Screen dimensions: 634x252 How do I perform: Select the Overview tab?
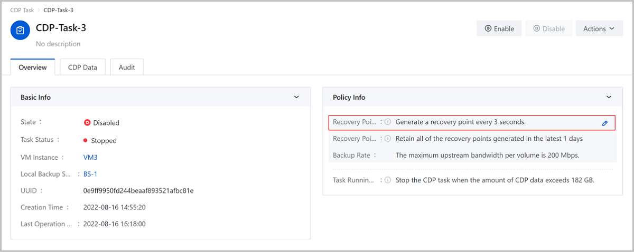[x=33, y=67]
